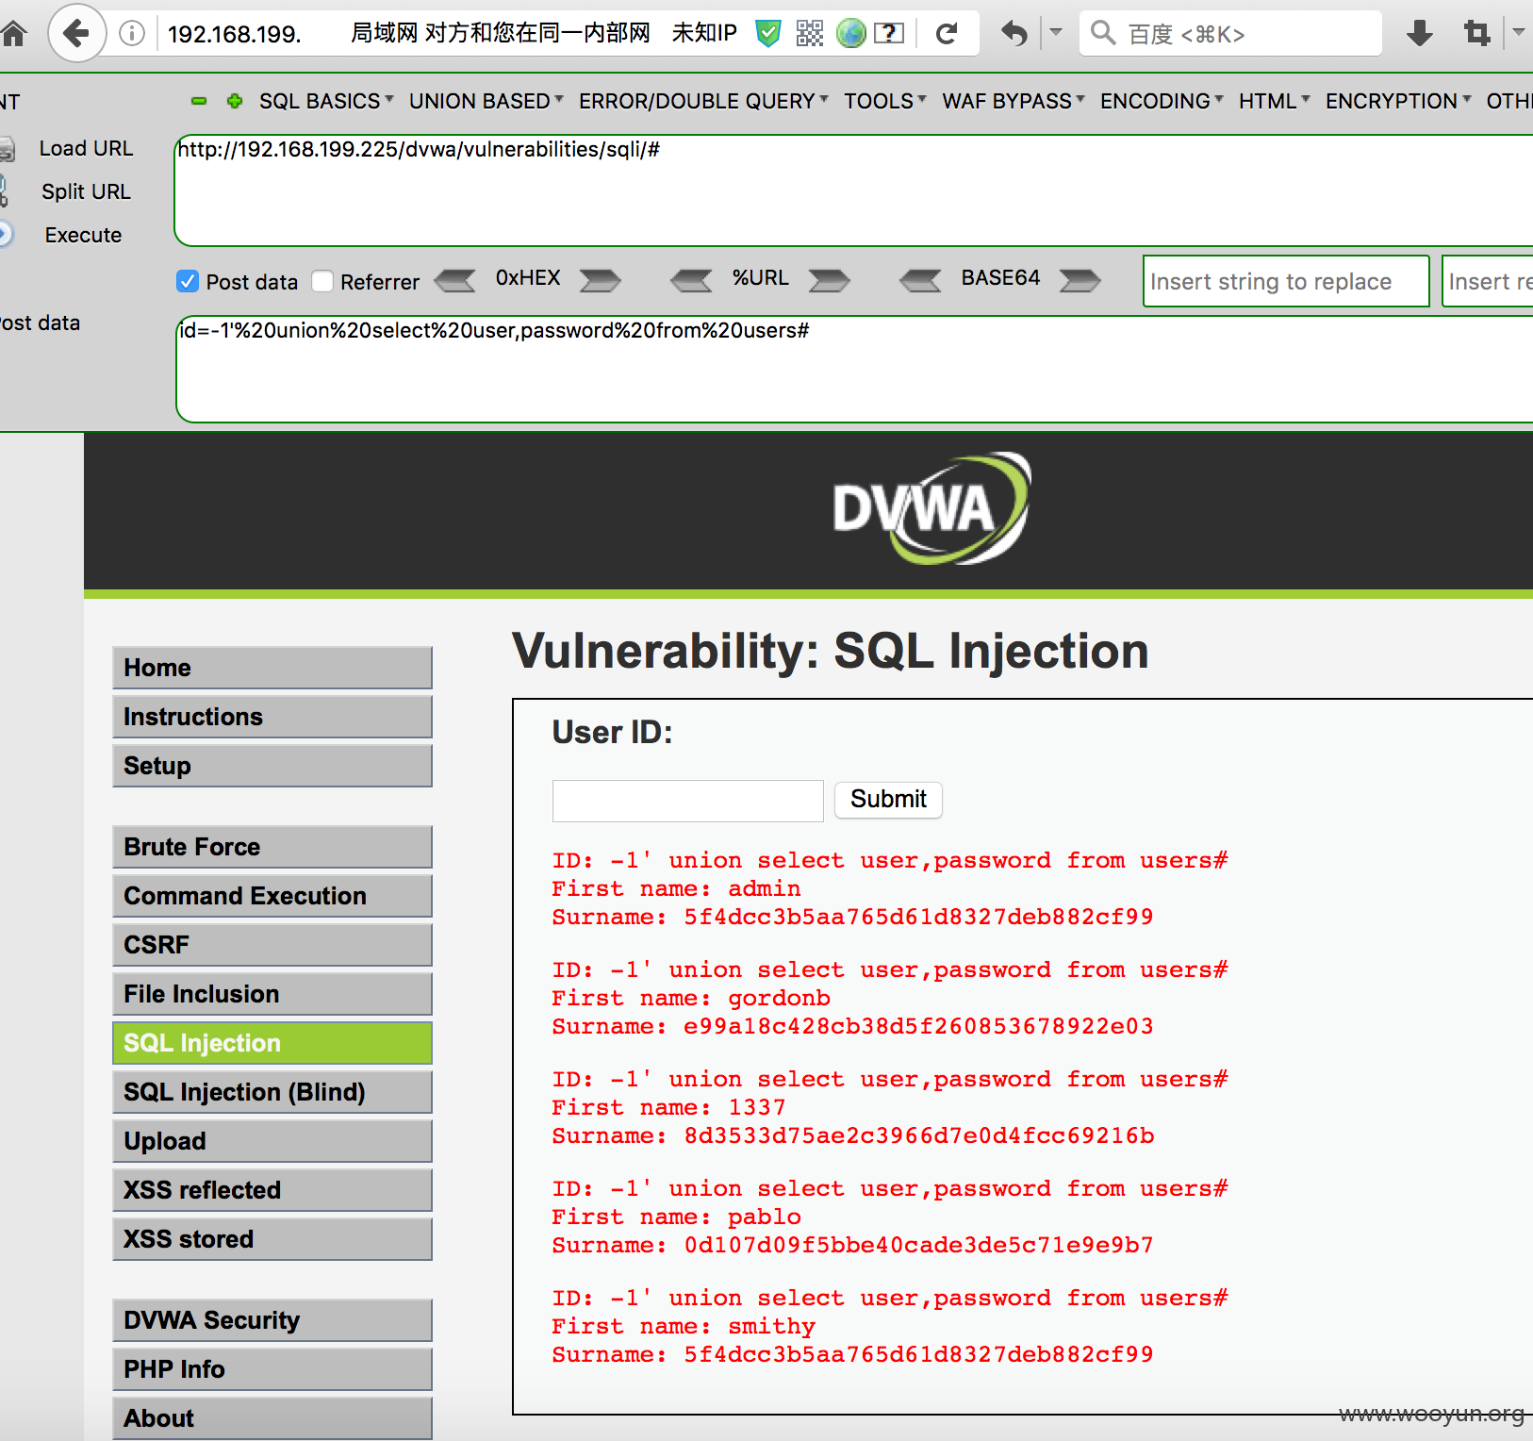Select Brute Force in sidebar
This screenshot has width=1533, height=1441.
click(272, 847)
